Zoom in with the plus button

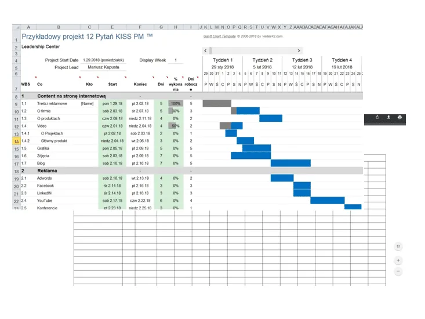[398, 260]
